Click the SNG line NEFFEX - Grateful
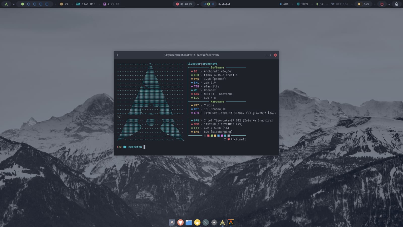This screenshot has width=403, height=227. (x=212, y=94)
